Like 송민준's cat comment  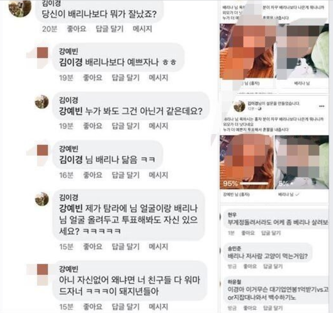pyautogui.click(x=250, y=266)
